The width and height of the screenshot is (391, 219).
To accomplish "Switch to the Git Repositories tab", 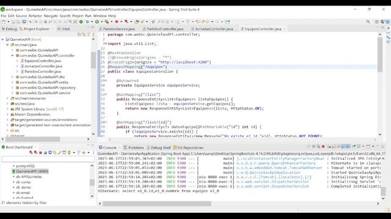I will point(188,147).
